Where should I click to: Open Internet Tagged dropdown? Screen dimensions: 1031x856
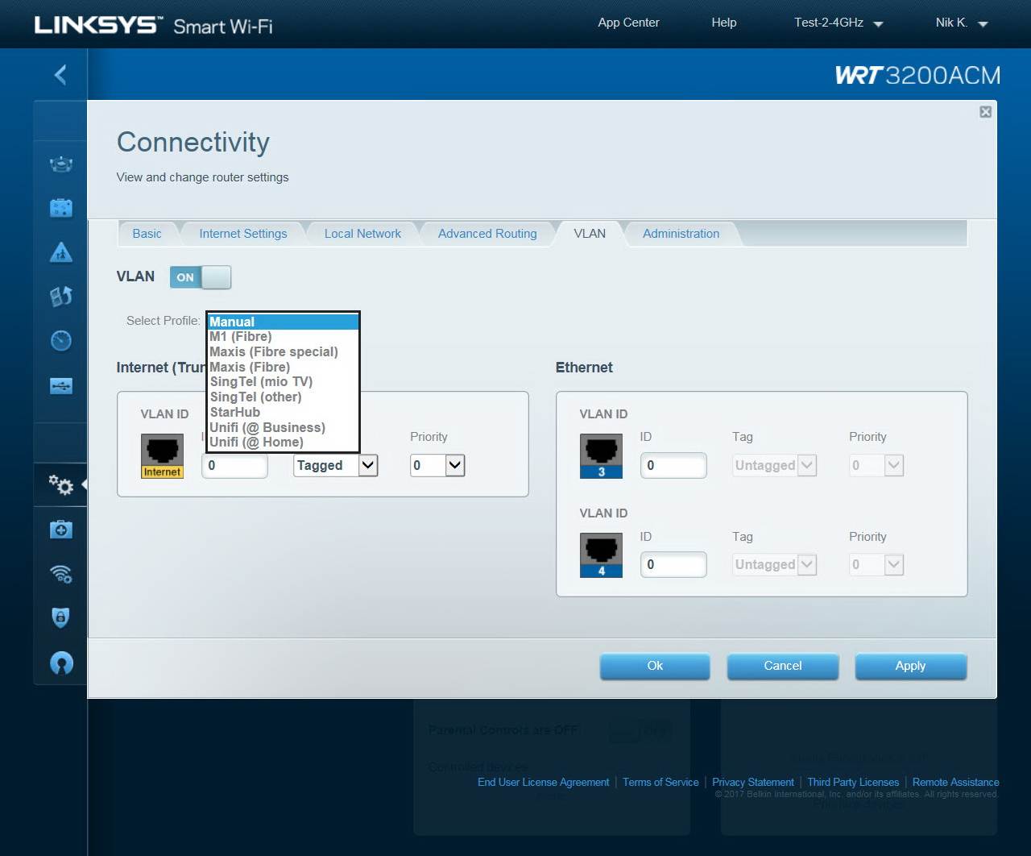coord(336,465)
